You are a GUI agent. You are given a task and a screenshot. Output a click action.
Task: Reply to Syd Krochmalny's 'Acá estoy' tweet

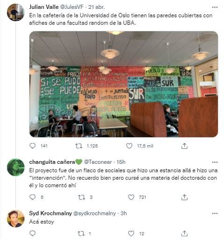[33, 233]
